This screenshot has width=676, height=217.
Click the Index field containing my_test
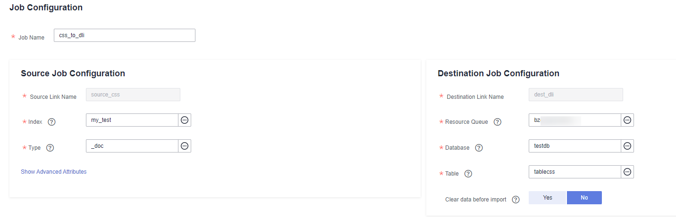point(132,120)
